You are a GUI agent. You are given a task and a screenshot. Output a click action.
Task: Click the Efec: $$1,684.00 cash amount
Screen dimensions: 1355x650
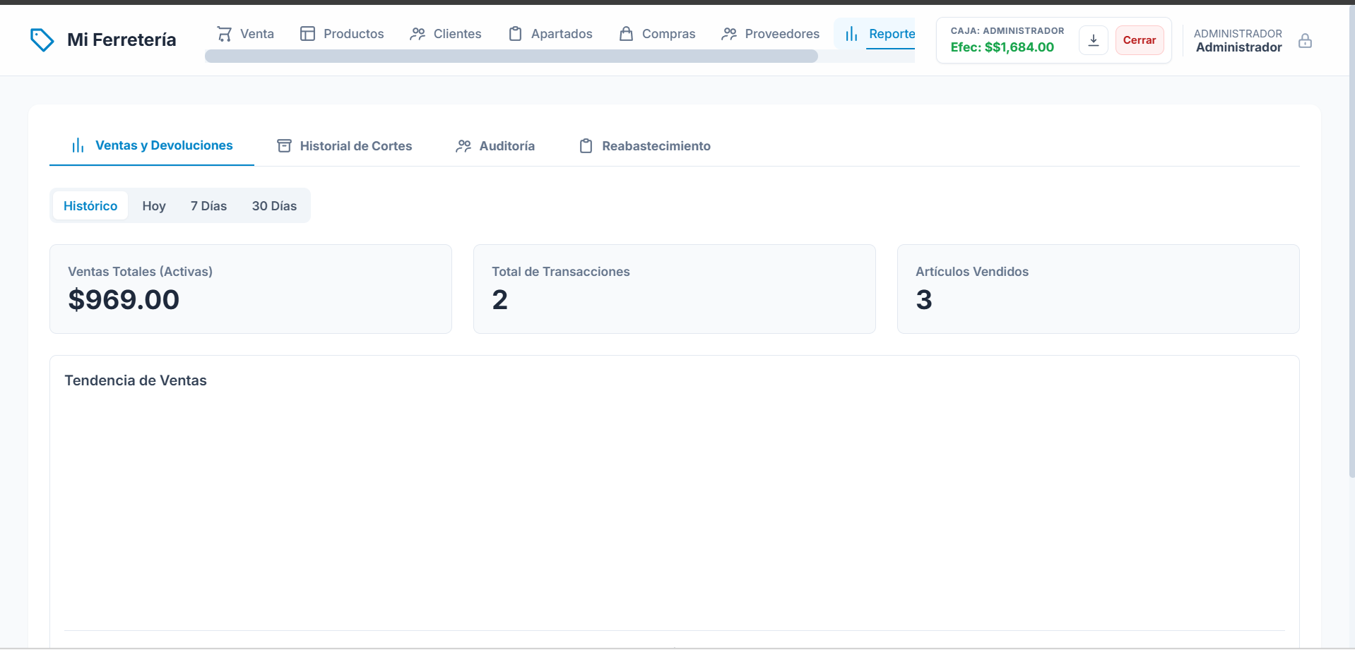coord(1002,47)
